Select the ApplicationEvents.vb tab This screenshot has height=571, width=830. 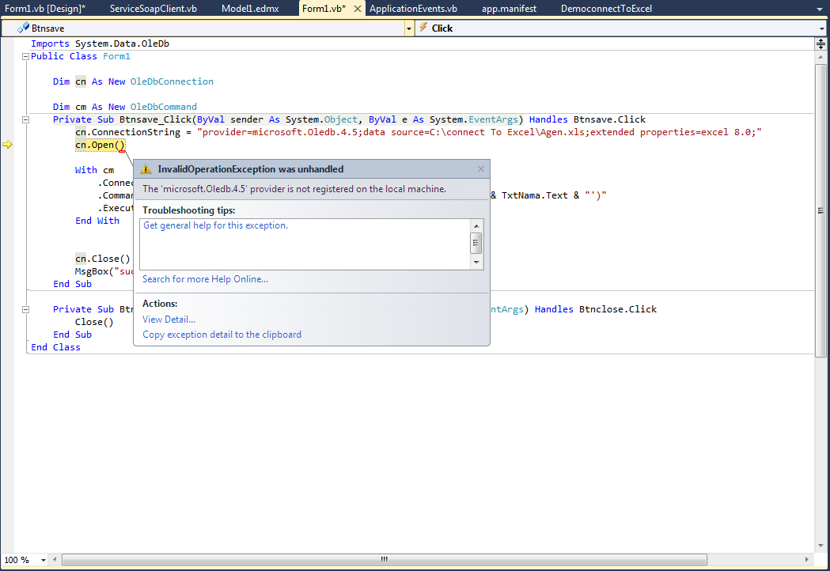(x=413, y=9)
